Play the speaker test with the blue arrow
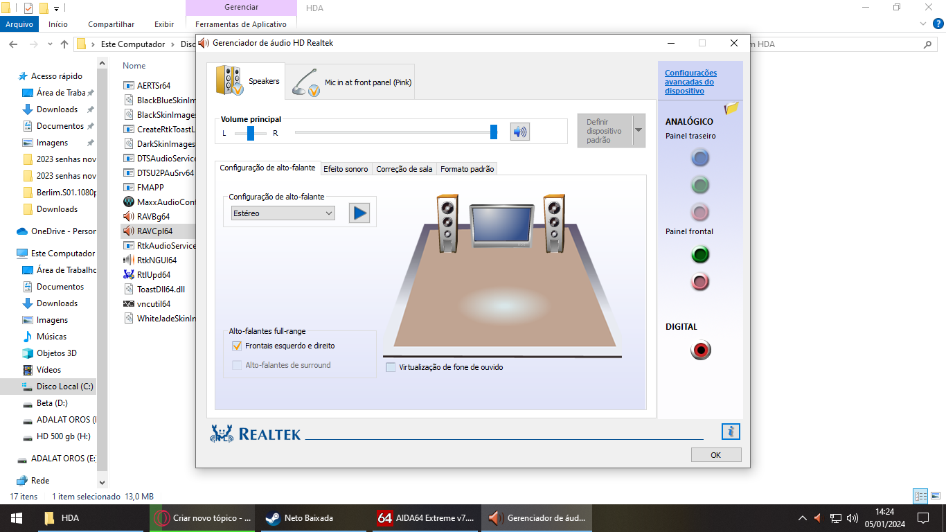This screenshot has height=532, width=946. click(359, 213)
